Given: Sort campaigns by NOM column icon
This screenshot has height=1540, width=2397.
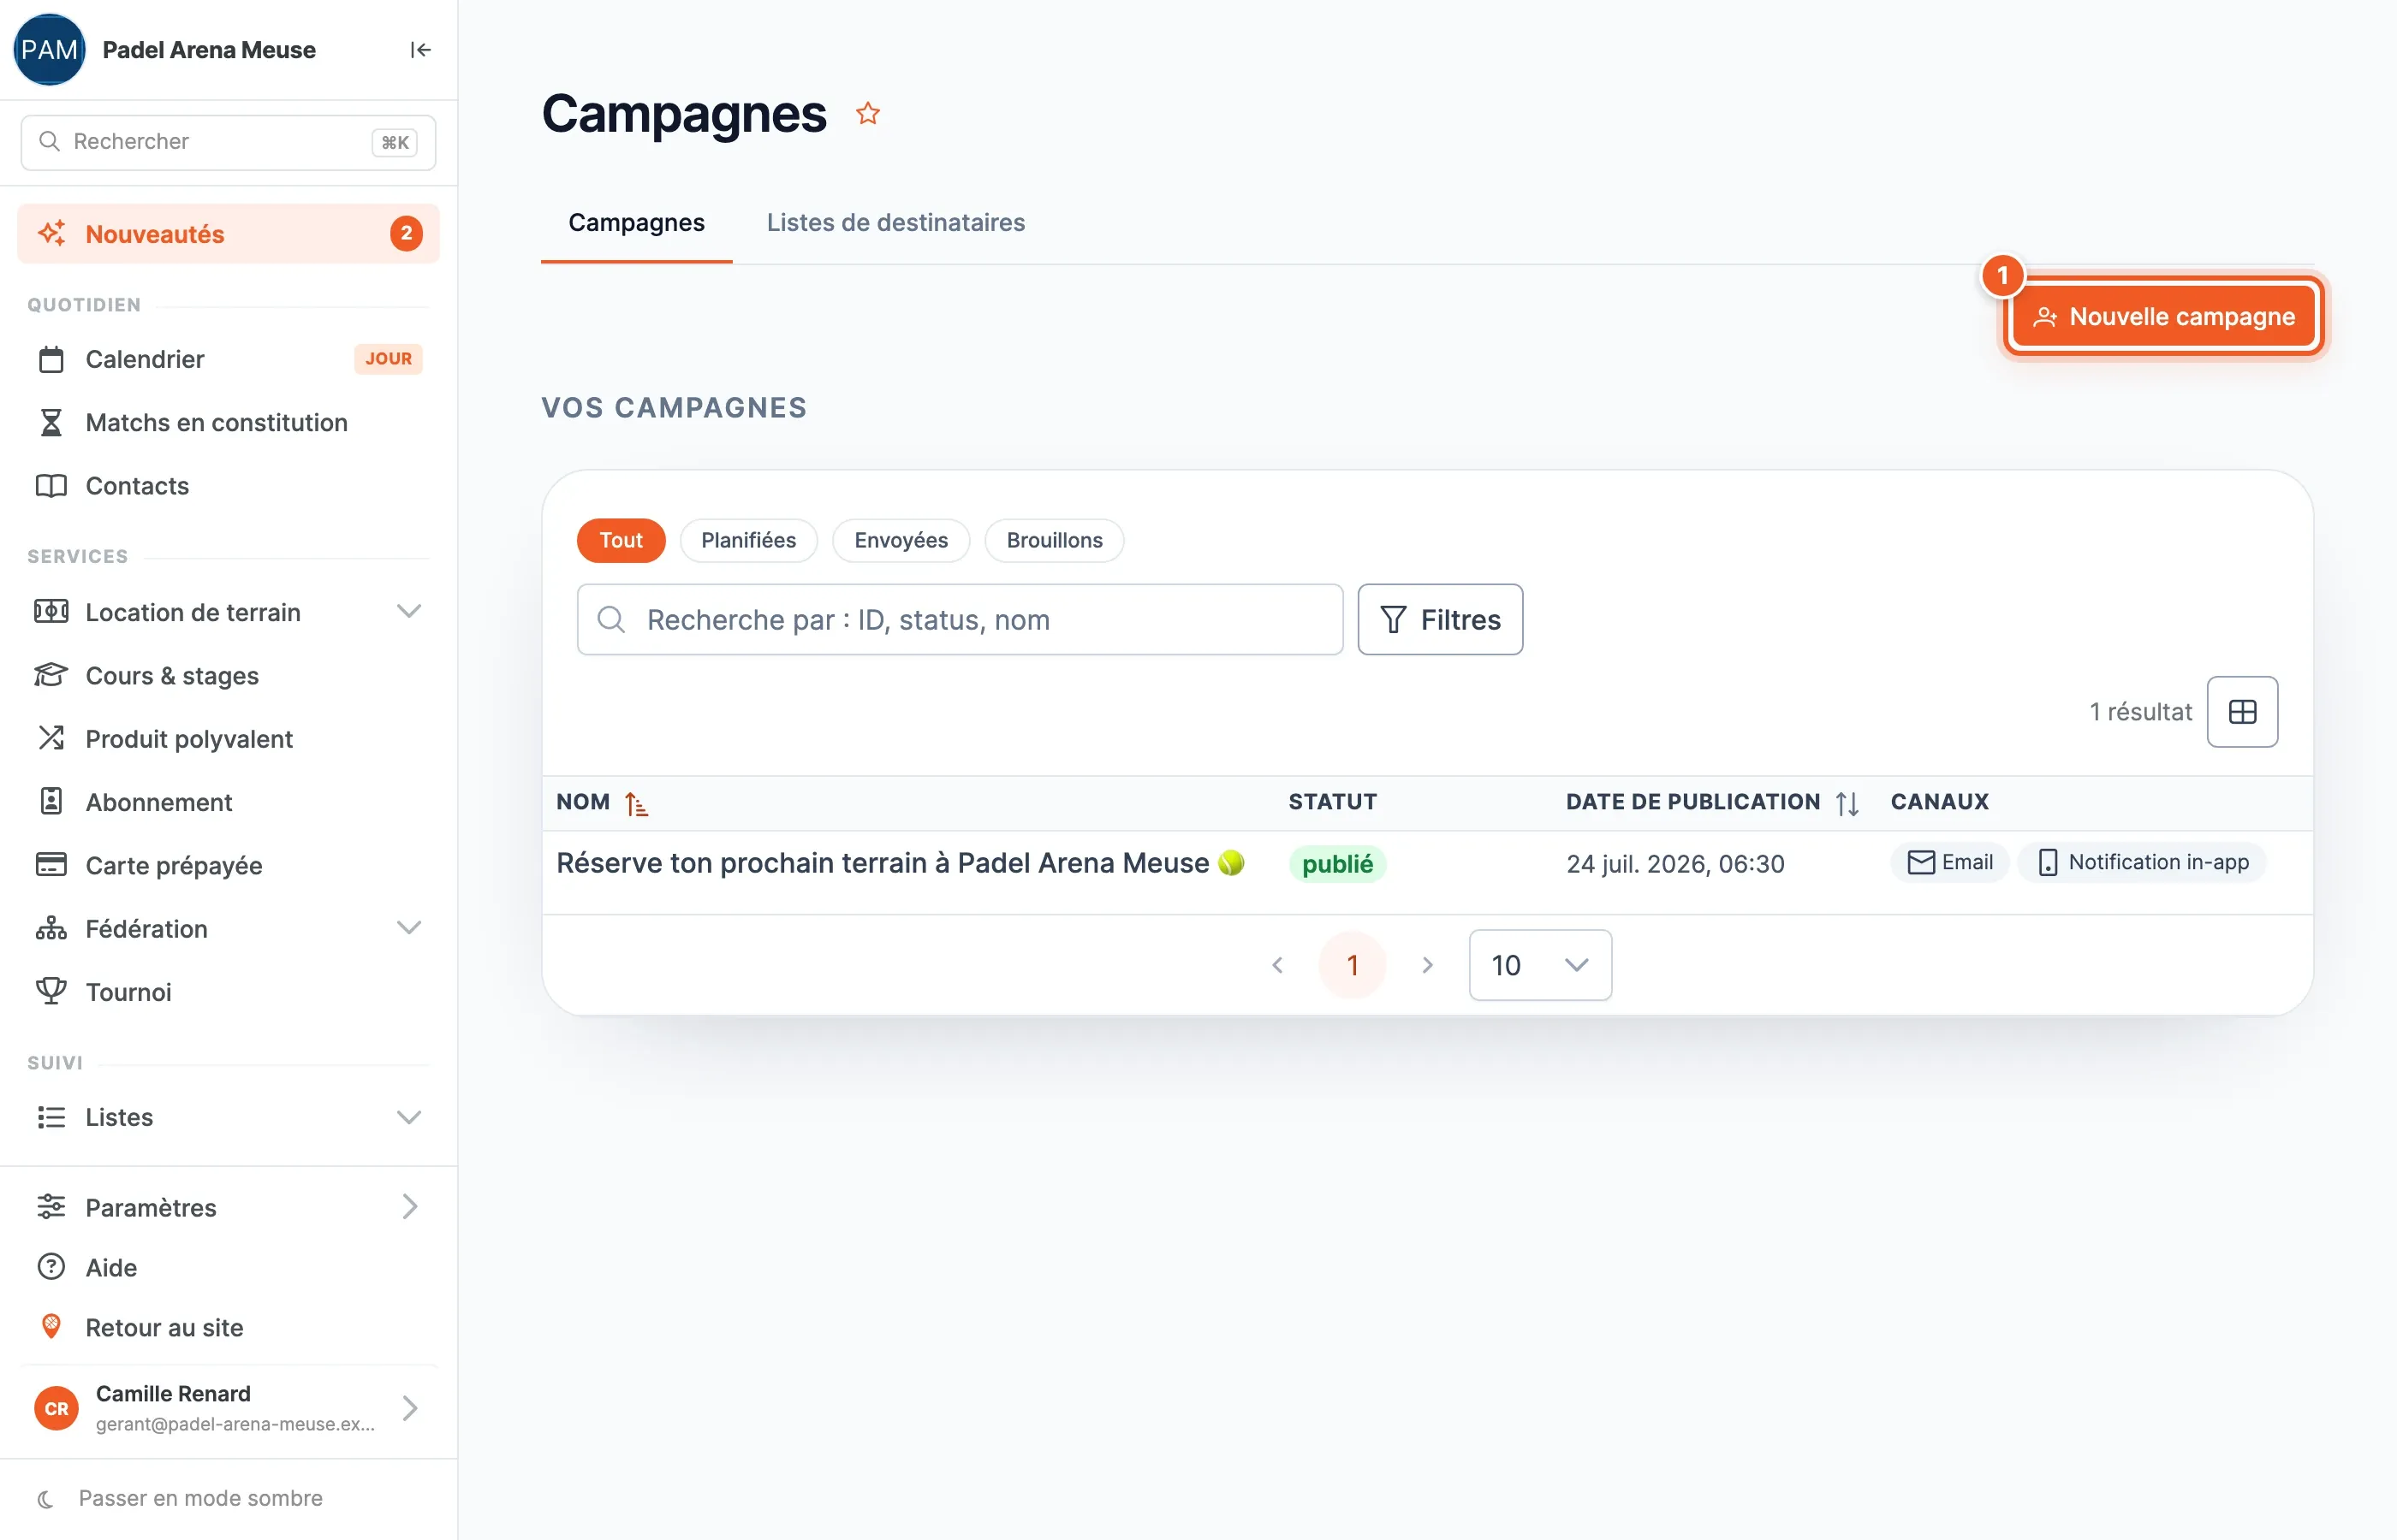Looking at the screenshot, I should [636, 803].
